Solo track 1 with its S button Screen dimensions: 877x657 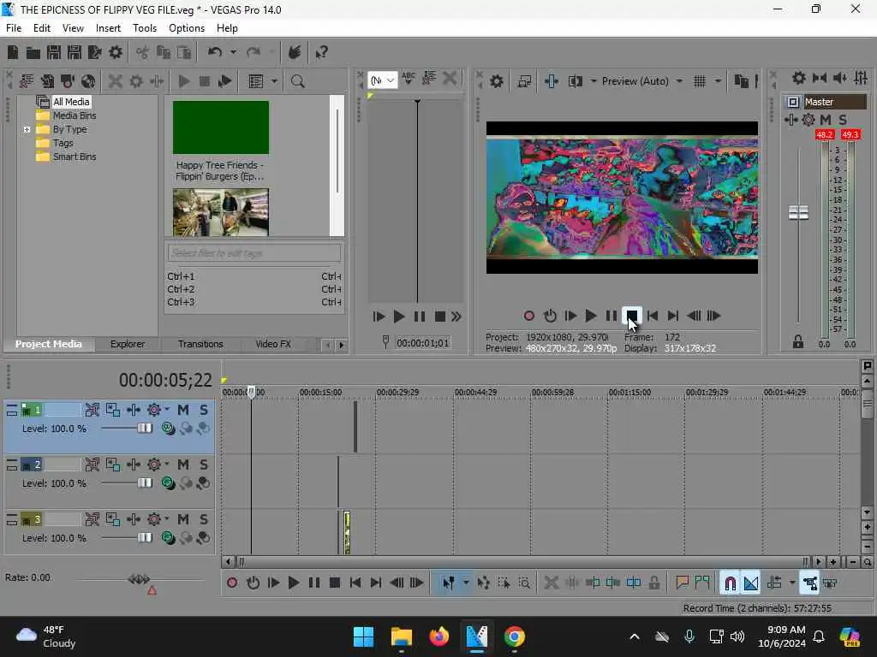pyautogui.click(x=204, y=410)
